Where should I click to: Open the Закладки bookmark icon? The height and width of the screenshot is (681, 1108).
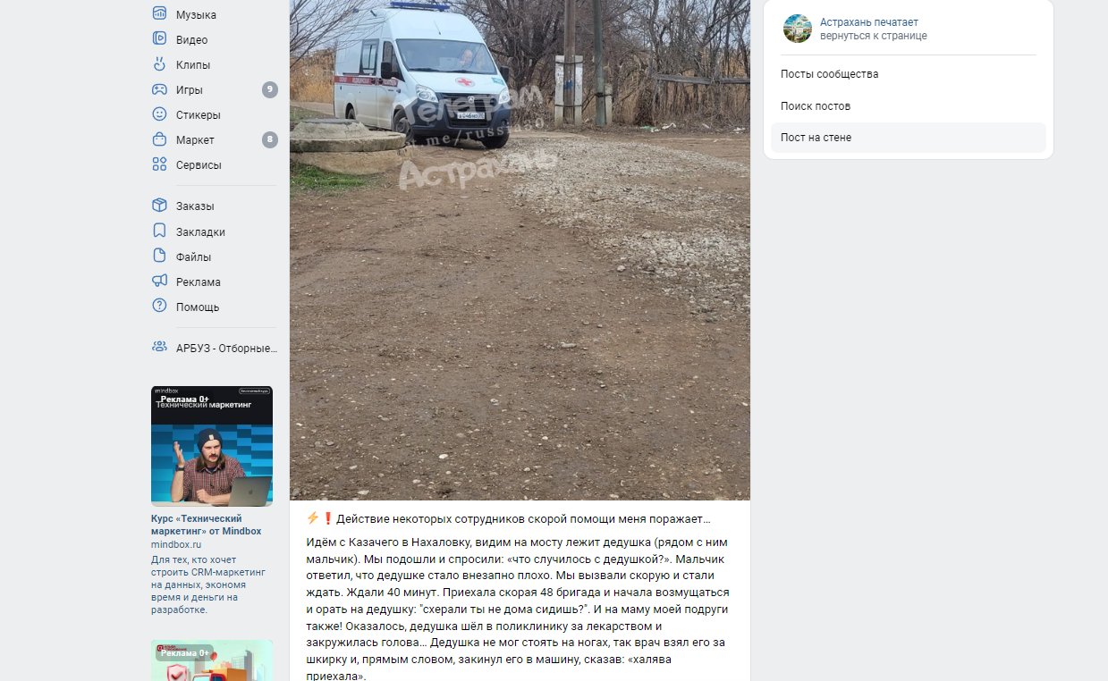click(159, 231)
